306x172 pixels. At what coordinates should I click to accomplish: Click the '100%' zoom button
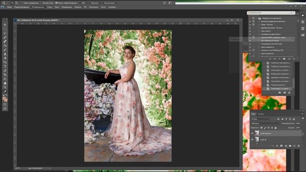coord(83,3)
